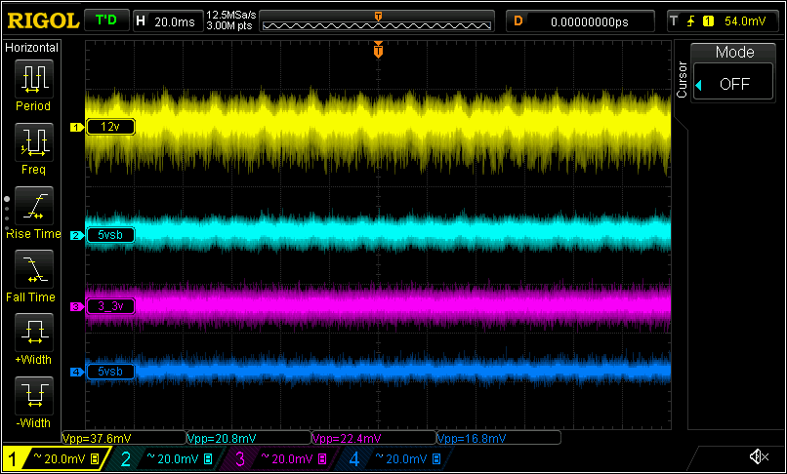The width and height of the screenshot is (787, 474).
Task: Select the blue 5vsb channel 4 label
Action: pyautogui.click(x=110, y=372)
